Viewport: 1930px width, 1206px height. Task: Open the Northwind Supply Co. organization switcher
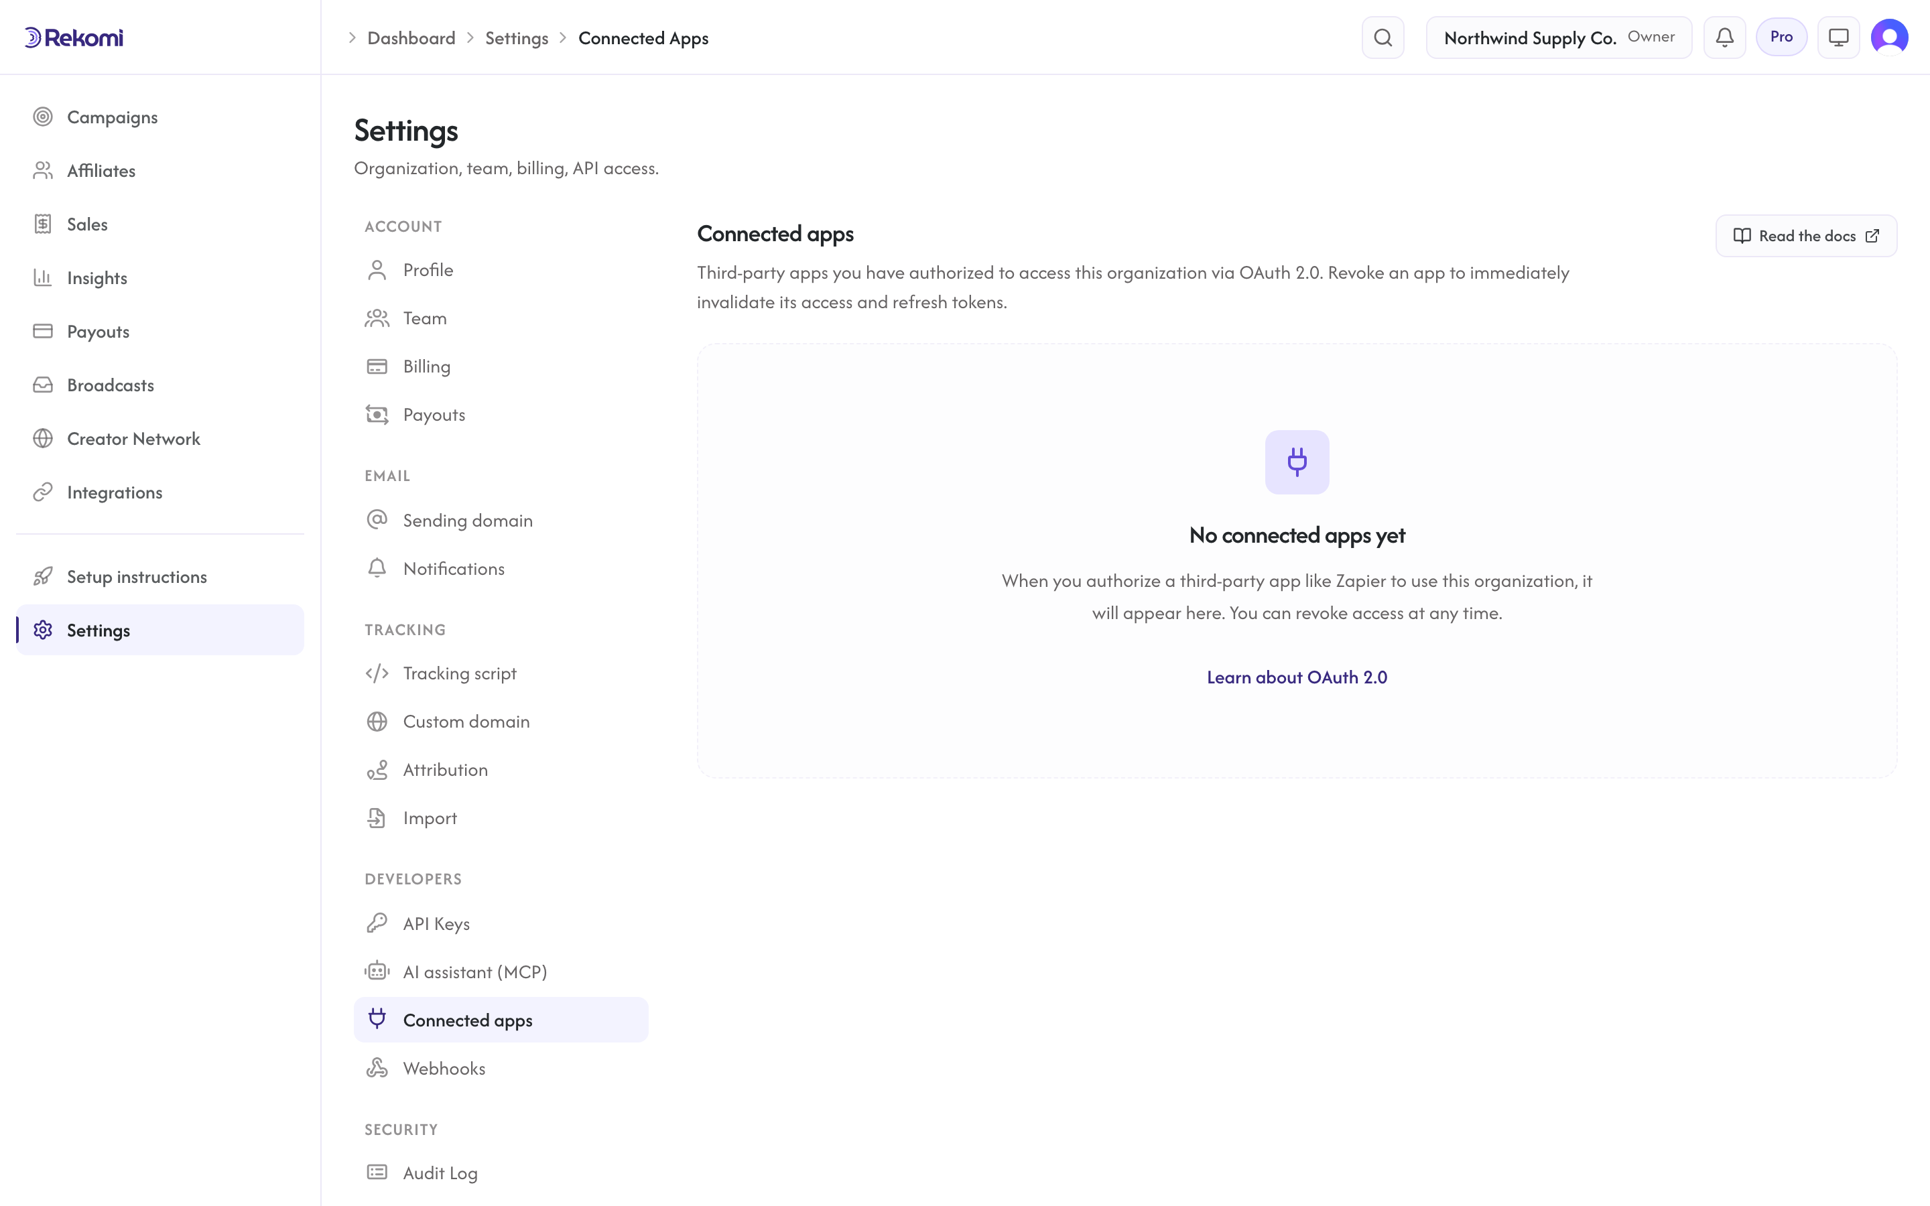pos(1558,38)
